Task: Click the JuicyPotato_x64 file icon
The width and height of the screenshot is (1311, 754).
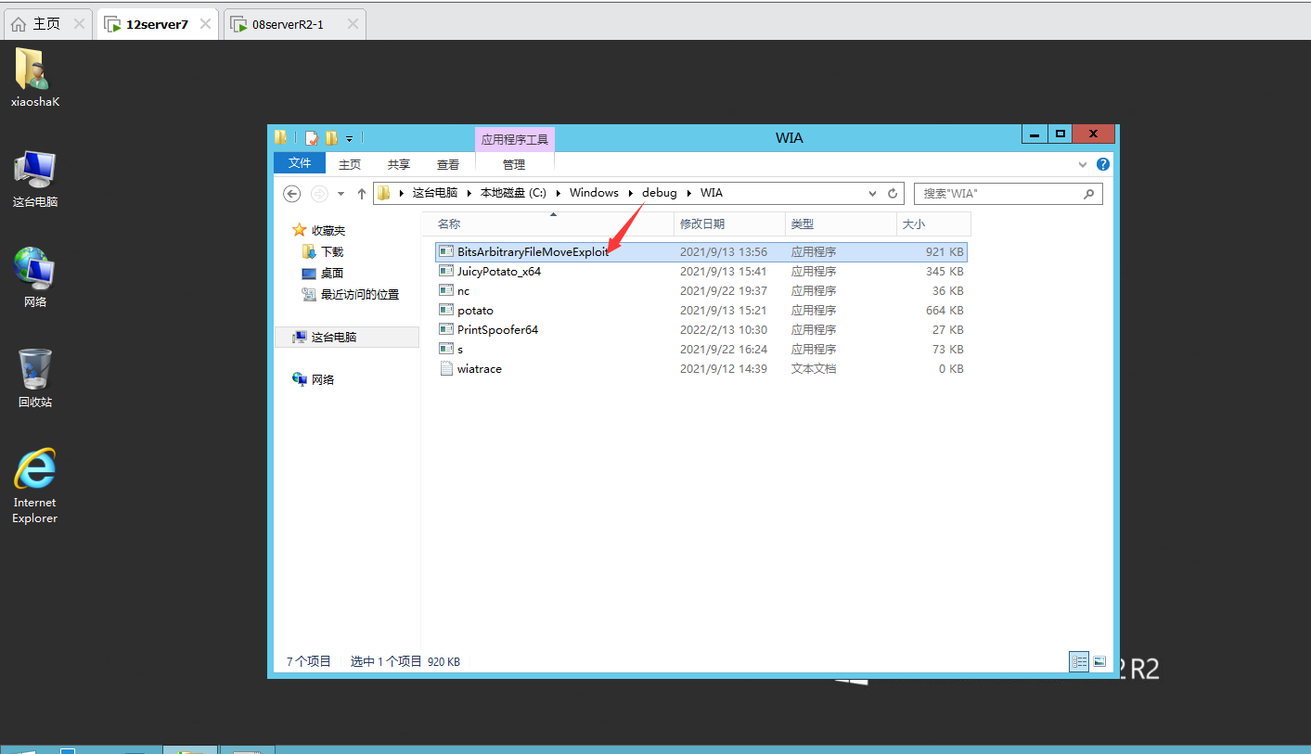Action: pyautogui.click(x=446, y=271)
